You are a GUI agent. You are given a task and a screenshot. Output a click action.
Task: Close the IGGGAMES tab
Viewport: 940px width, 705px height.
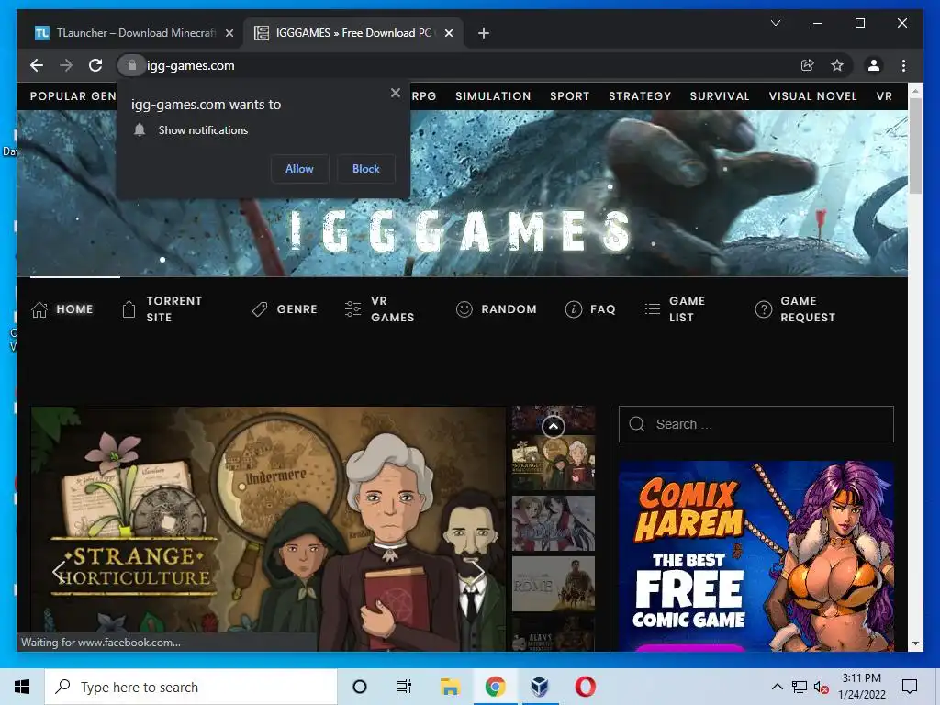click(x=448, y=33)
